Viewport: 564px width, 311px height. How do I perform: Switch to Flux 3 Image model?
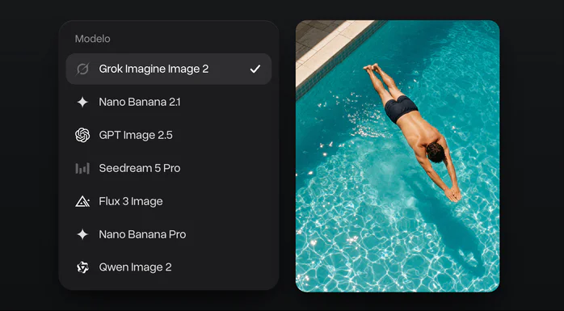169,201
